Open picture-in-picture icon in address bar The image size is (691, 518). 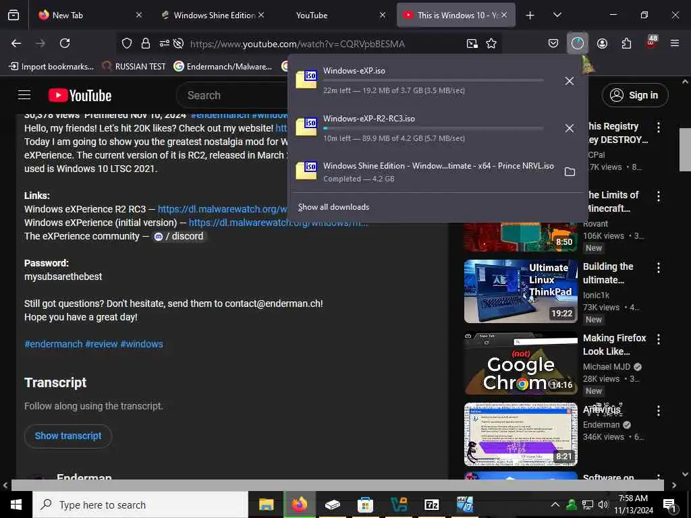pyautogui.click(x=472, y=43)
